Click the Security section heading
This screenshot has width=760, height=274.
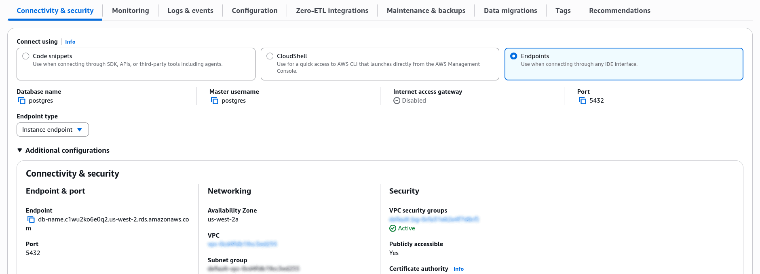point(404,191)
